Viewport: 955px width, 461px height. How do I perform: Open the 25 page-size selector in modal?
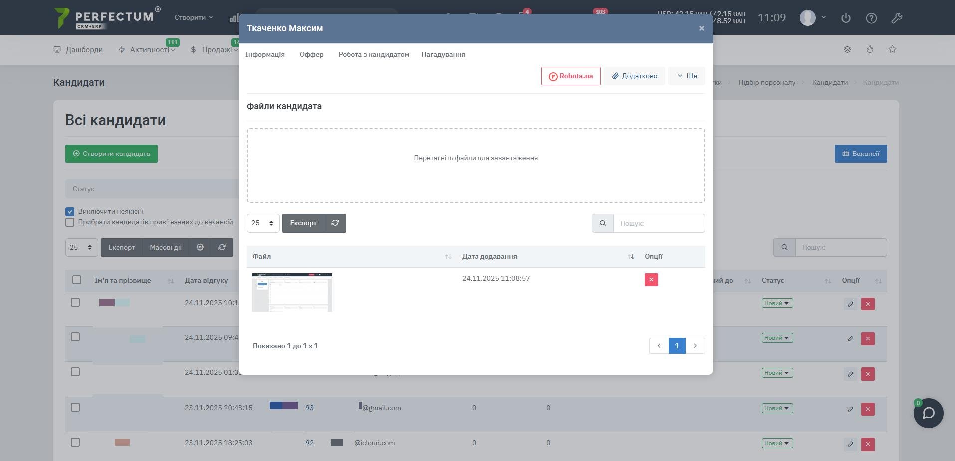[263, 223]
